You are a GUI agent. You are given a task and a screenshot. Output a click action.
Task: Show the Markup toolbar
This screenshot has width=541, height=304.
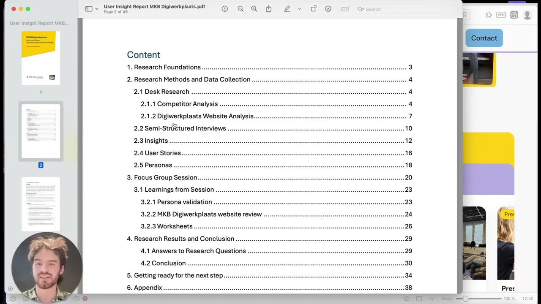click(328, 9)
